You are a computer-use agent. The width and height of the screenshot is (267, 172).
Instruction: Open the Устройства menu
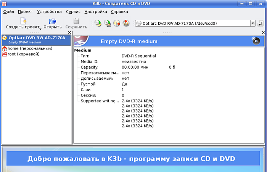coord(49,11)
